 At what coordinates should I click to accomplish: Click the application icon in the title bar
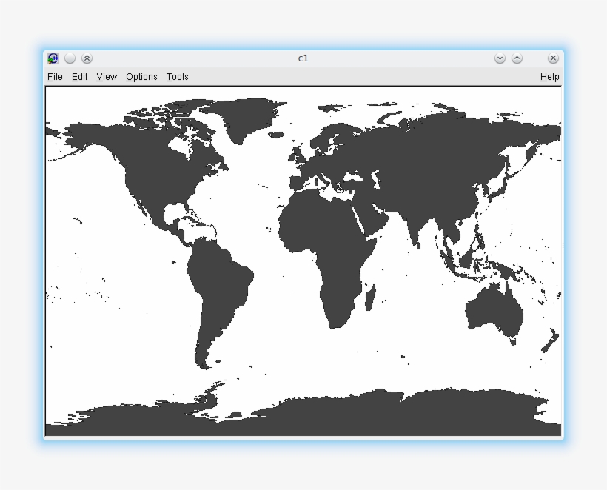coord(53,58)
